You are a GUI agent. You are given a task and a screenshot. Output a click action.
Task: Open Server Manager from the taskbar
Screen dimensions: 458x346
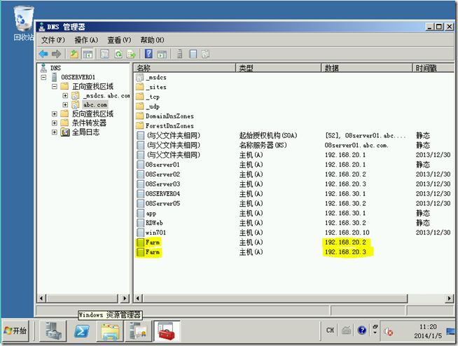pos(53,331)
